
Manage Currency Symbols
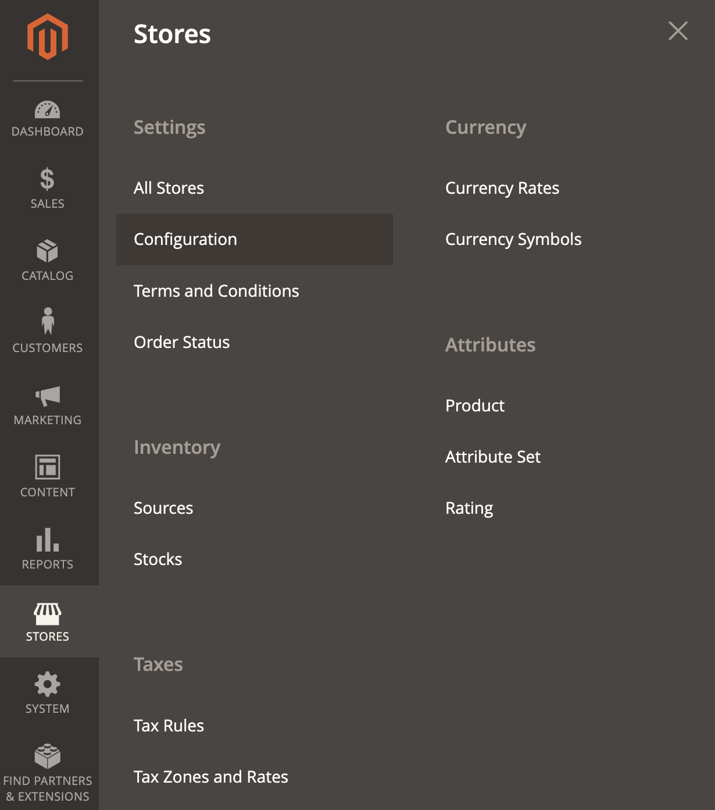(513, 239)
